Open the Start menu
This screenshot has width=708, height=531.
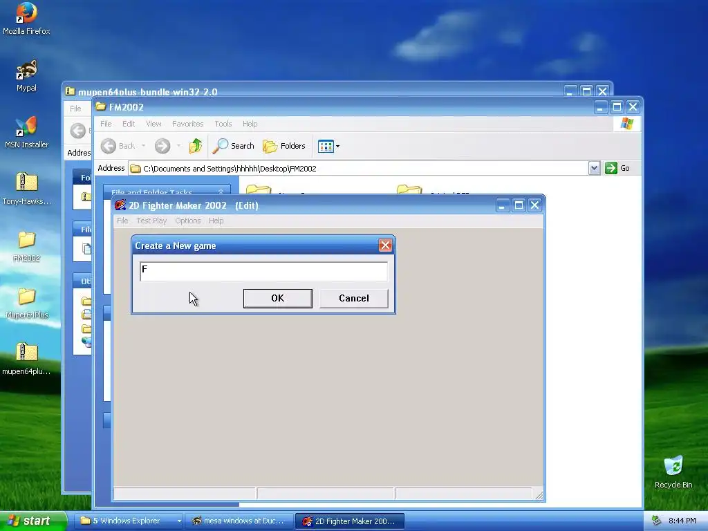[x=32, y=521]
